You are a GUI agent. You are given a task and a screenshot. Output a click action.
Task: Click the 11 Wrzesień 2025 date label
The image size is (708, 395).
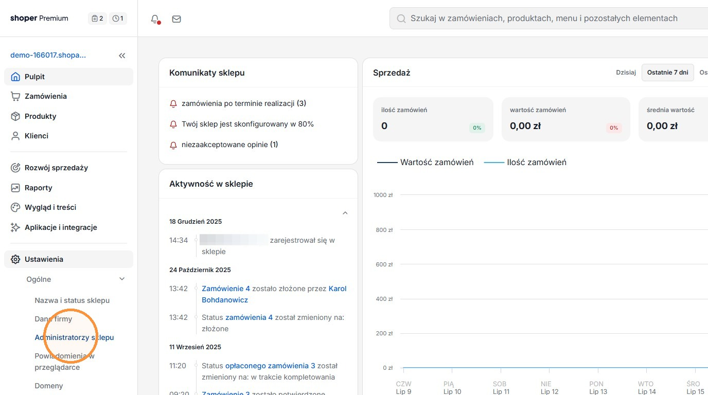pos(195,347)
